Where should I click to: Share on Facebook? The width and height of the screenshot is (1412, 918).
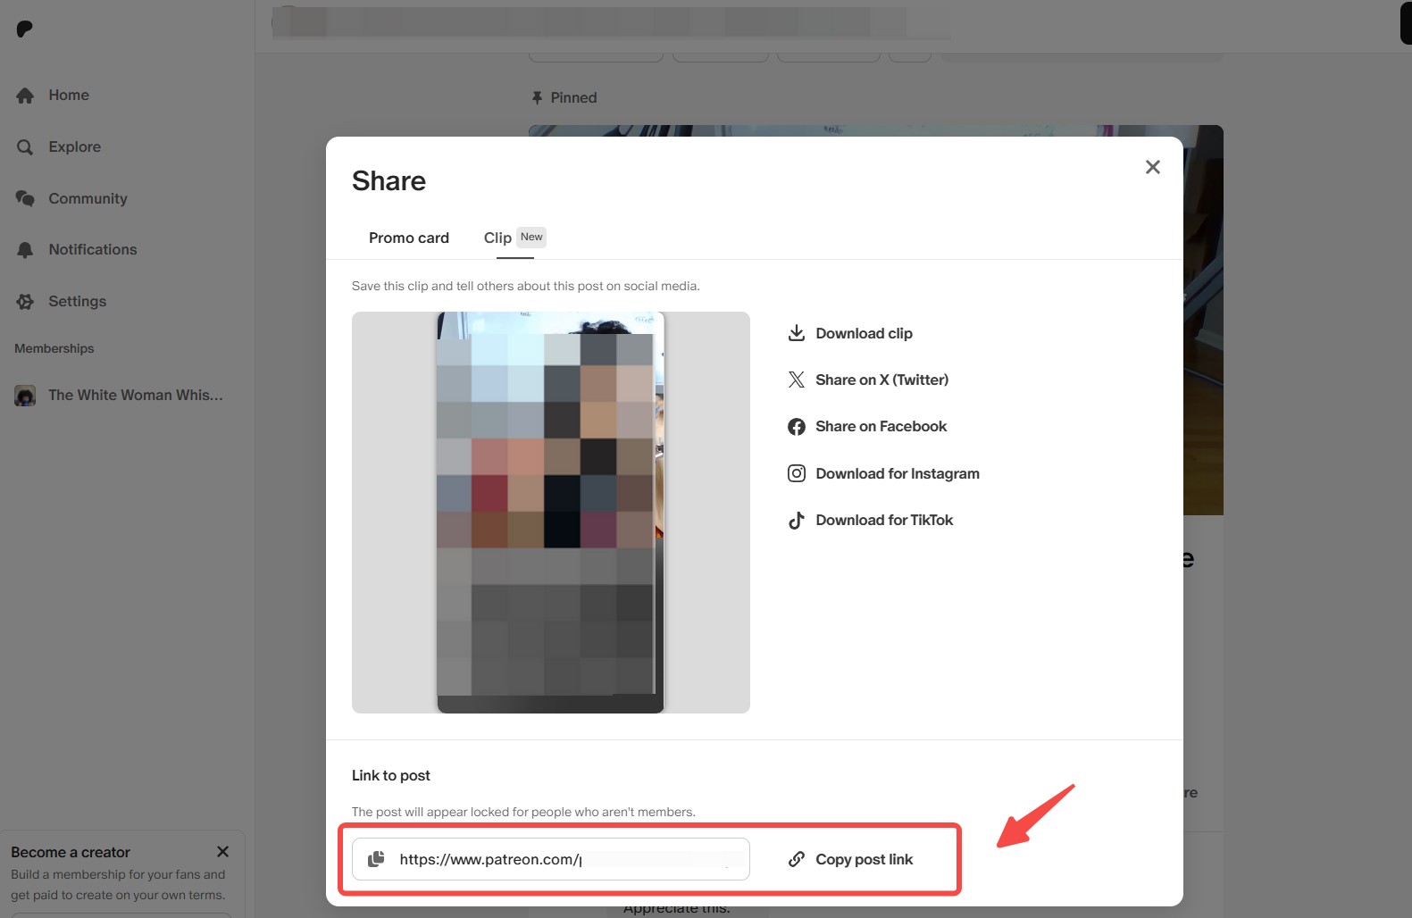click(867, 427)
